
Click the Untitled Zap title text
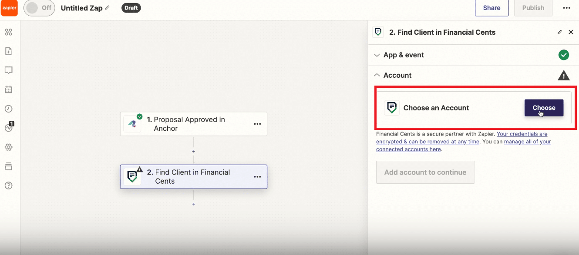click(82, 8)
